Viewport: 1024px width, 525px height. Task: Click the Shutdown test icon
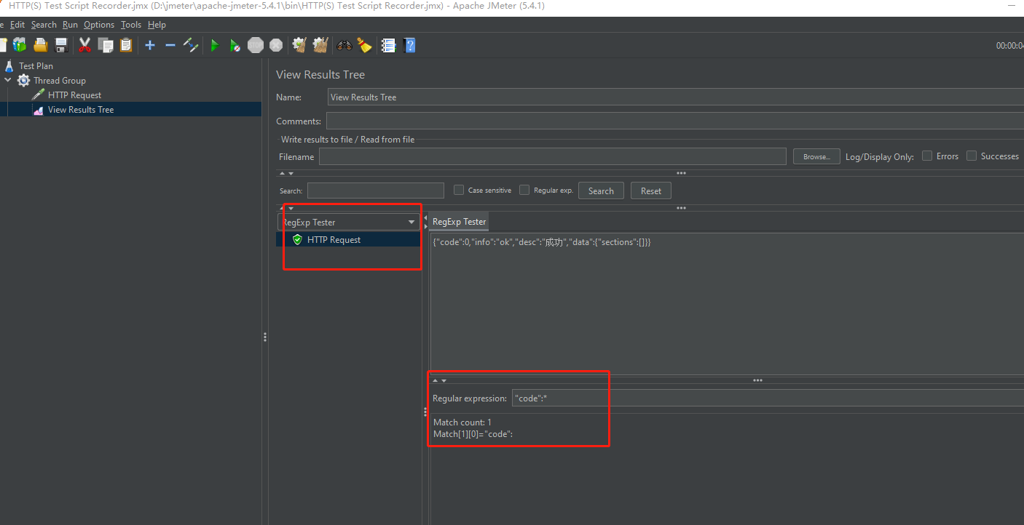coord(275,45)
